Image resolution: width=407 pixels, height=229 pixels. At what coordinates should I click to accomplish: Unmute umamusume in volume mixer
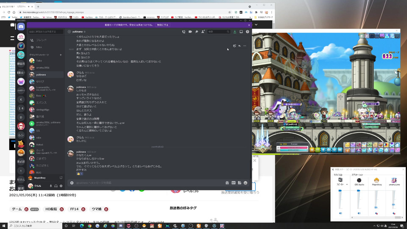coord(394,213)
